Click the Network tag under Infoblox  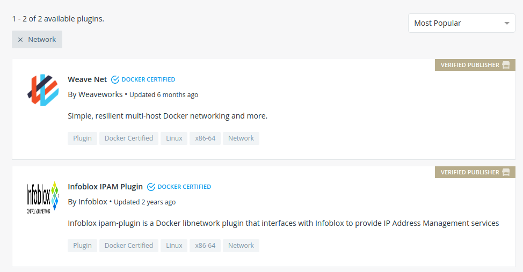(241, 246)
